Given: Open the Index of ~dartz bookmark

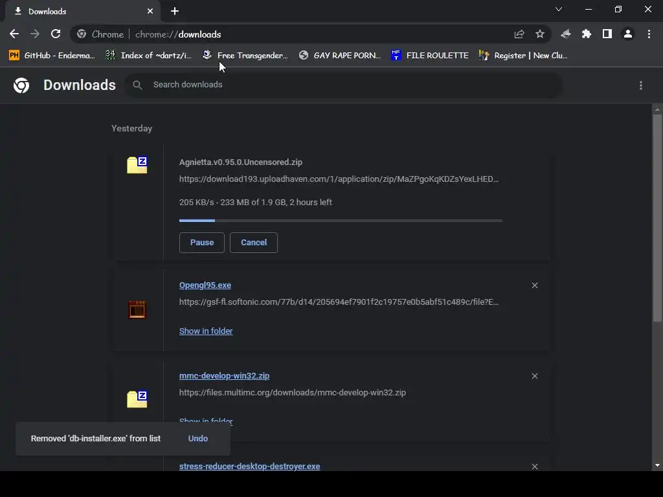Looking at the screenshot, I should pyautogui.click(x=148, y=56).
